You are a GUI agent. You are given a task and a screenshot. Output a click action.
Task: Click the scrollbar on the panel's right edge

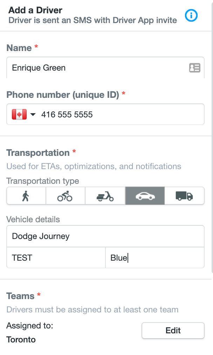pyautogui.click(x=212, y=136)
